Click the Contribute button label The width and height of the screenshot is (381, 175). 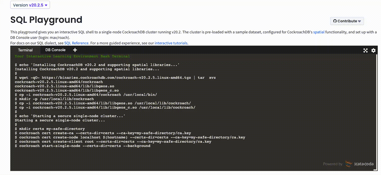point(347,21)
